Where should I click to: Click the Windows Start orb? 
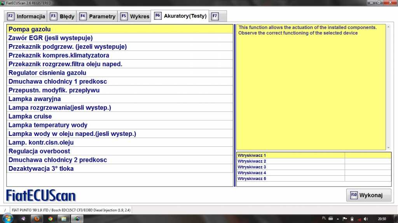[x=8, y=218]
